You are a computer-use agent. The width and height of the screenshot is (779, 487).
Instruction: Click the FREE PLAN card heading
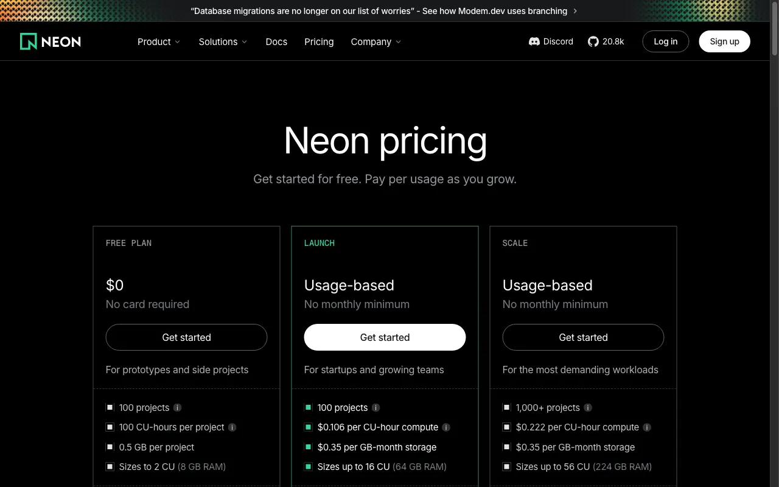(128, 243)
